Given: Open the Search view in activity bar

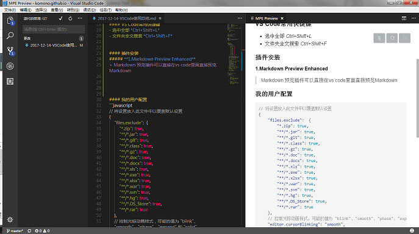Looking at the screenshot, I should coord(10,35).
